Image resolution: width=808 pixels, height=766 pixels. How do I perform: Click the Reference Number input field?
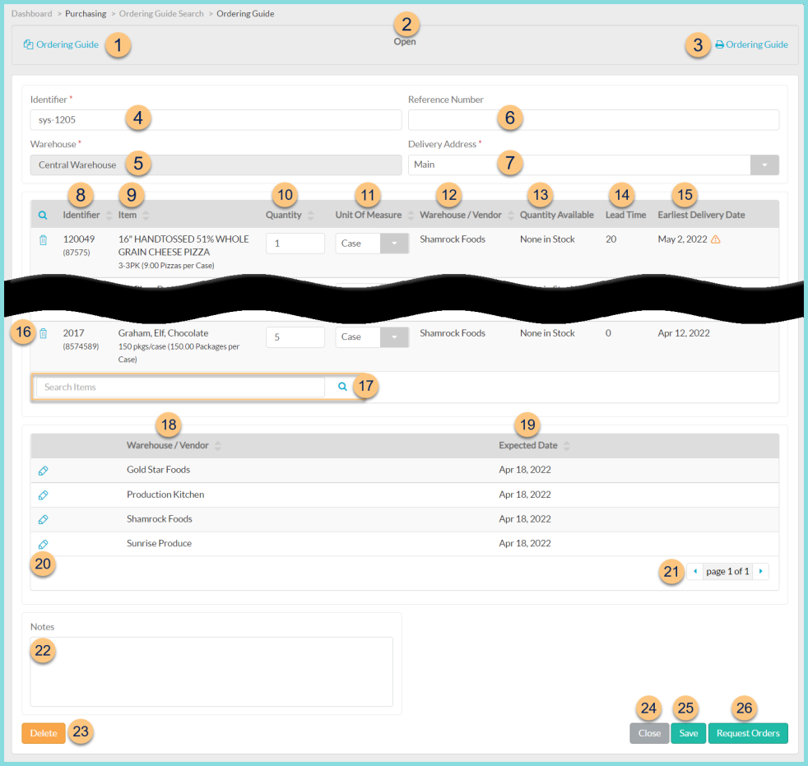pyautogui.click(x=592, y=119)
